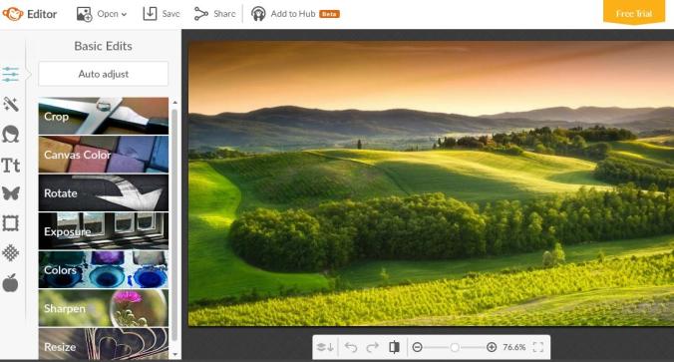Zoom out with the minus icon

(417, 347)
